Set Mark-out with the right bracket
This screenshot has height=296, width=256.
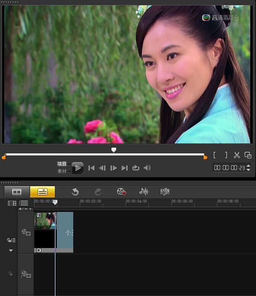click(x=226, y=155)
